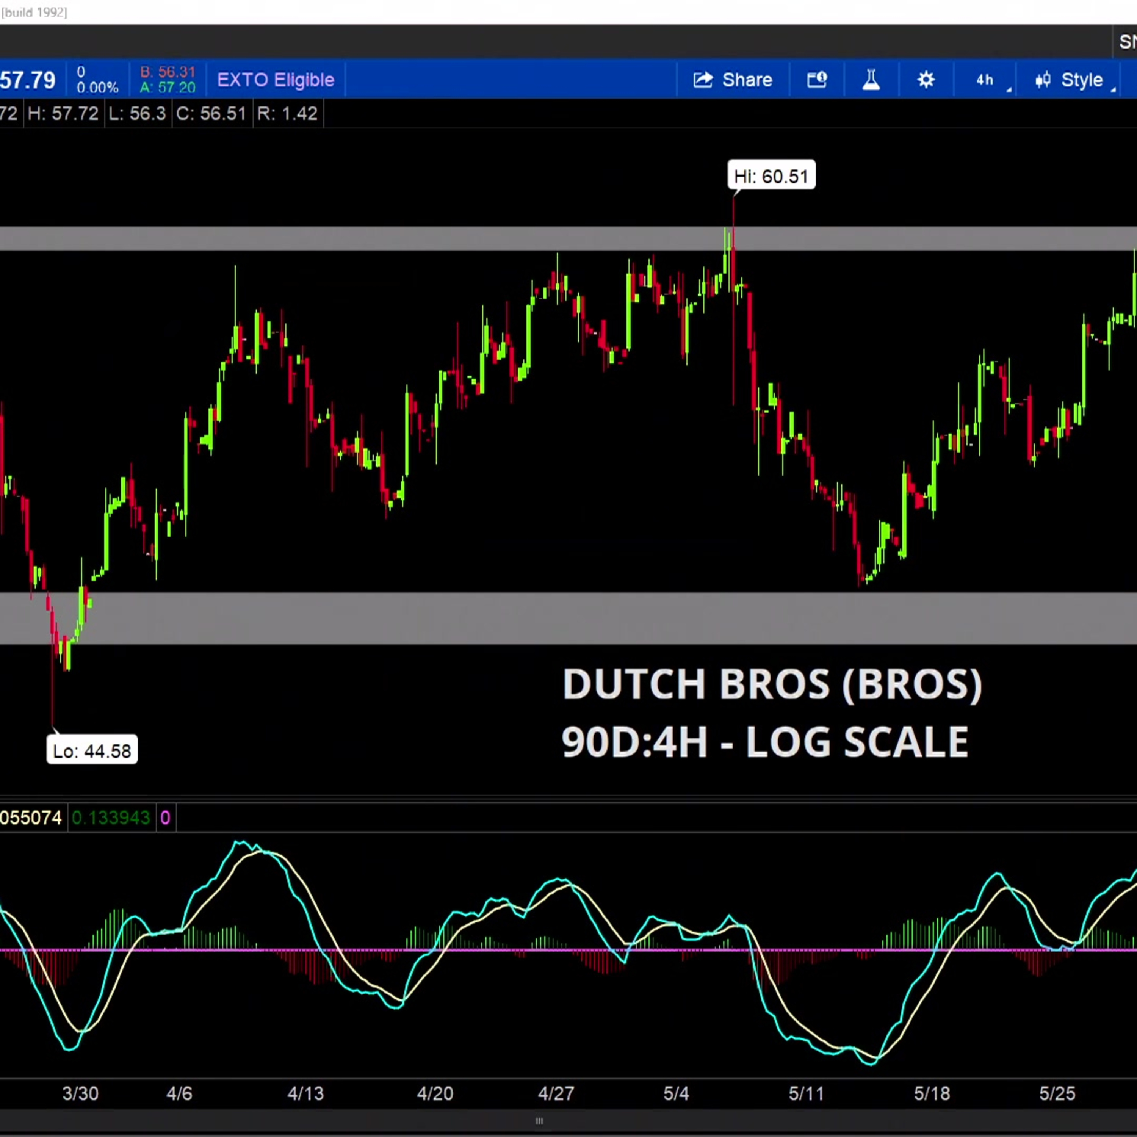Open chart settings gear icon

click(x=926, y=80)
